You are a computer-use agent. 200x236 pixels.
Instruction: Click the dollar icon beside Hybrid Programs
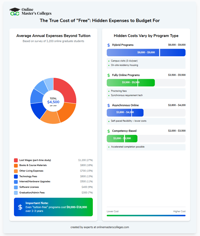click(108, 45)
